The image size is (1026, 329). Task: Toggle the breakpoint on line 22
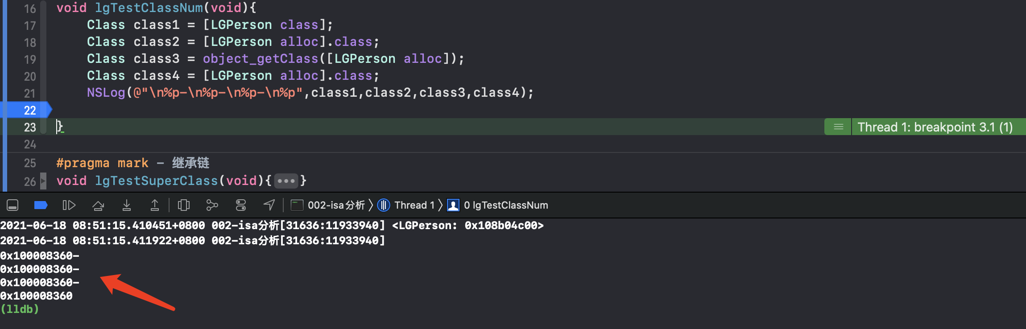click(x=29, y=110)
